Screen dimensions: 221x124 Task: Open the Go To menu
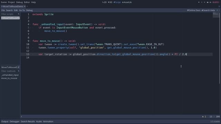22,10
